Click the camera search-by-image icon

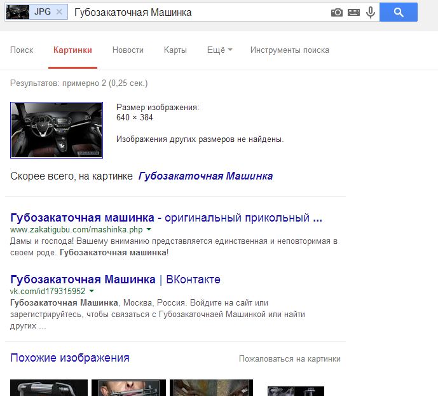coord(336,12)
